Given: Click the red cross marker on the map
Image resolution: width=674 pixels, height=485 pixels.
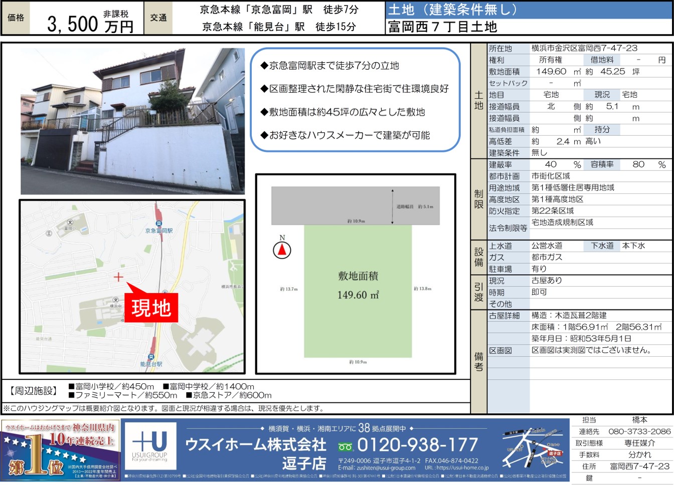Looking at the screenshot, I should click(118, 277).
